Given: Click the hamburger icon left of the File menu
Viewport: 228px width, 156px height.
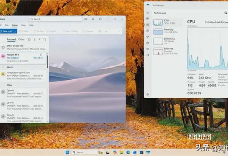Looking at the screenshot, I should pos(1,25).
